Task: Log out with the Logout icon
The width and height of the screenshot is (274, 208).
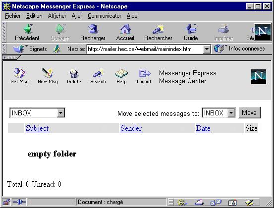Action: [x=144, y=76]
